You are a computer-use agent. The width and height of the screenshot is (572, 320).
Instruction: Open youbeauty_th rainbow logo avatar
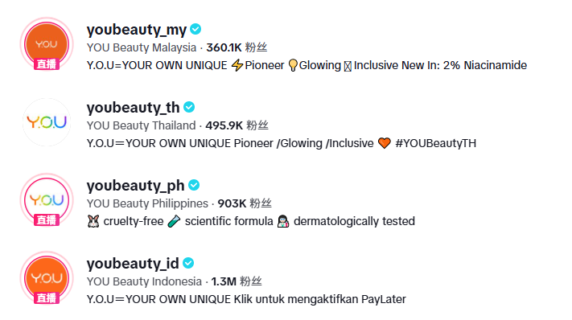[x=47, y=122]
